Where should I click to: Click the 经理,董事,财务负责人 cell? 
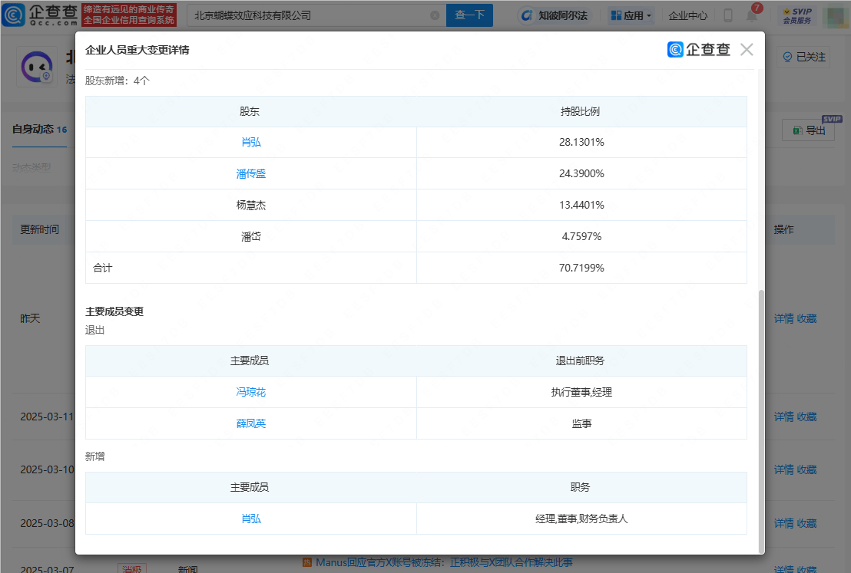[582, 519]
